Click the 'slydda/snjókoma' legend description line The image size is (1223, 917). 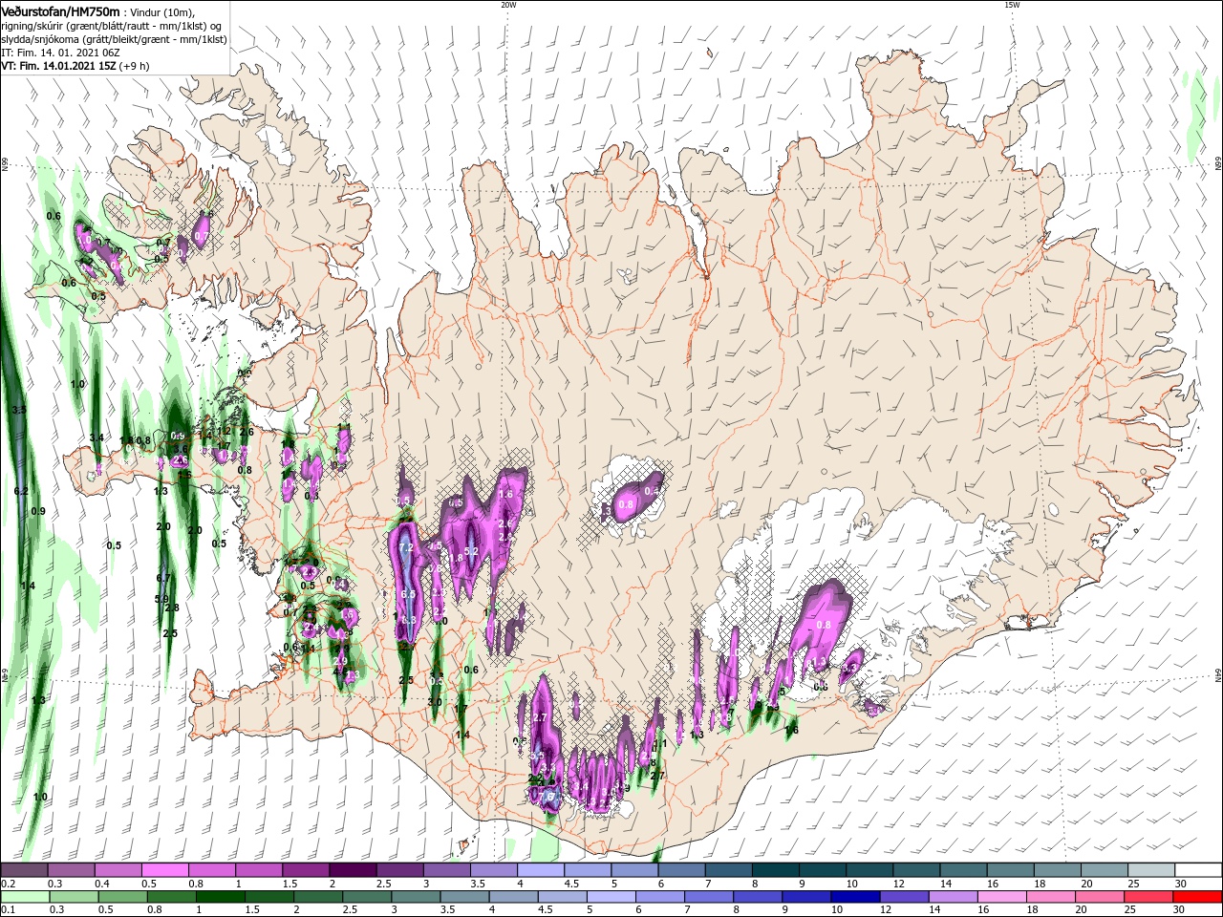point(114,38)
